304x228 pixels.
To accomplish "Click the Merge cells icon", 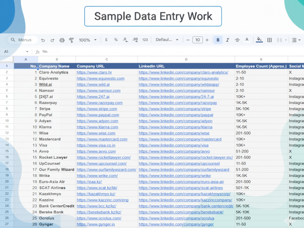I will point(279,40).
